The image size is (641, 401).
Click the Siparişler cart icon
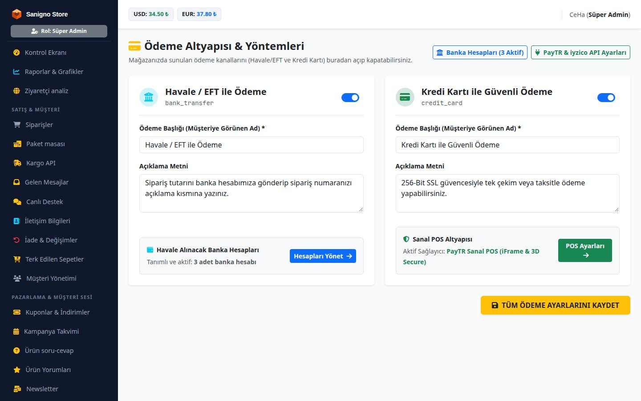point(17,125)
